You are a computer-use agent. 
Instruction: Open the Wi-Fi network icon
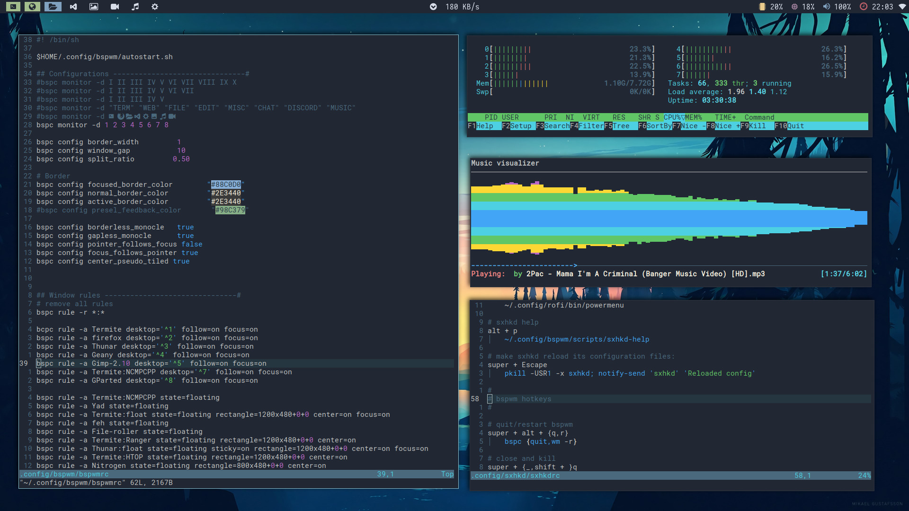coord(902,7)
